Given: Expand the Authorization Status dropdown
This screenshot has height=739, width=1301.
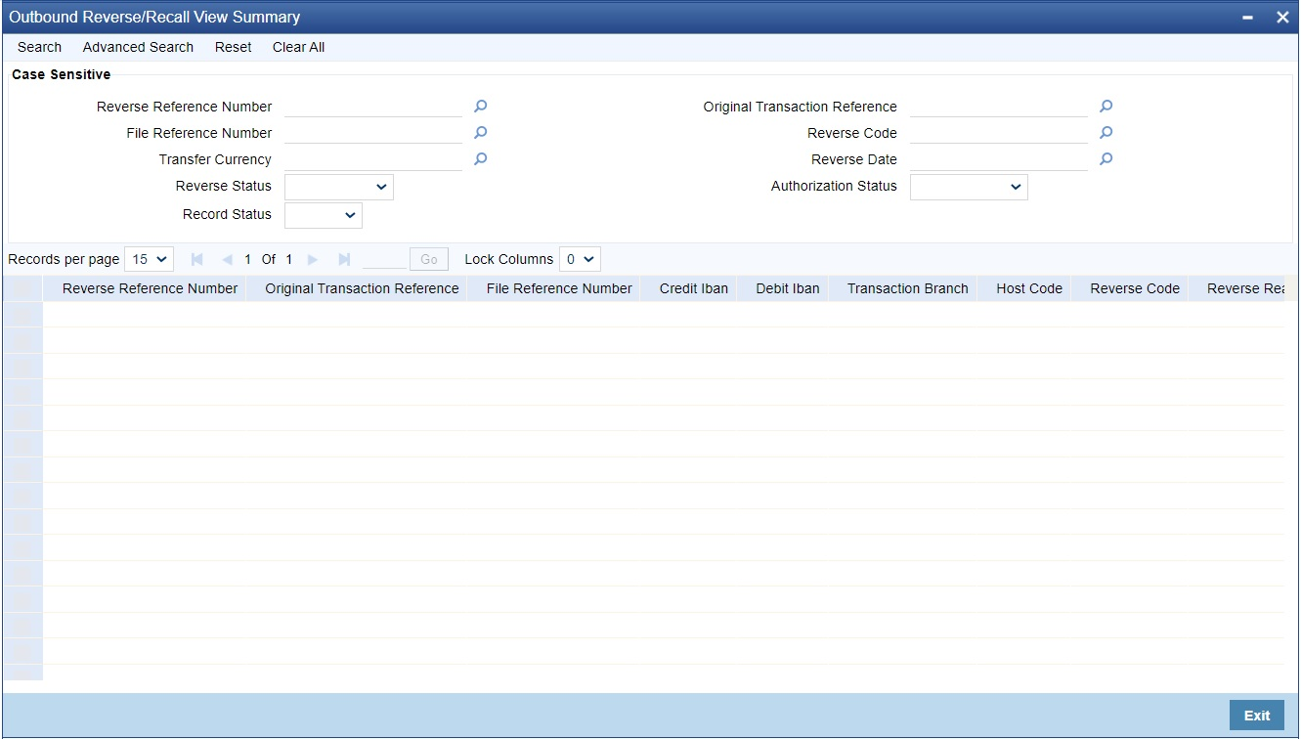Looking at the screenshot, I should coord(969,187).
